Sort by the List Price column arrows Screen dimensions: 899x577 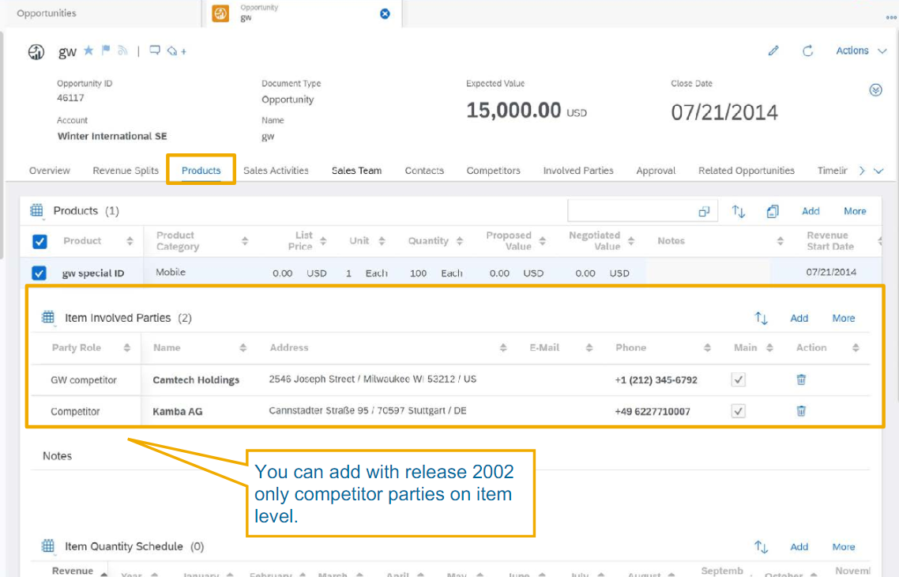[x=323, y=241]
